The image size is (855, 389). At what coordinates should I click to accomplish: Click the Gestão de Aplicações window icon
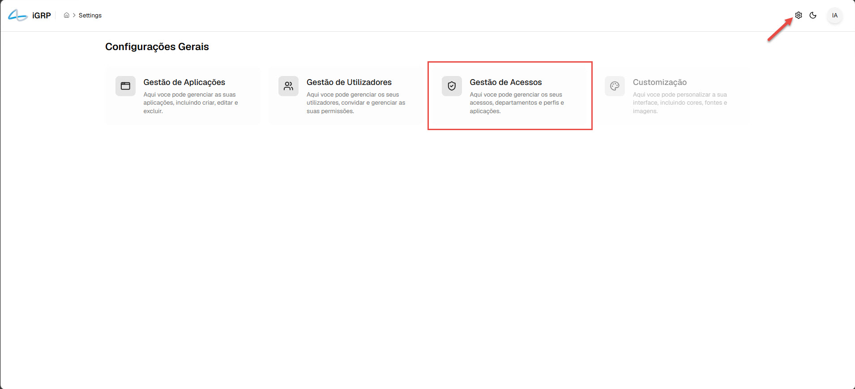(125, 86)
